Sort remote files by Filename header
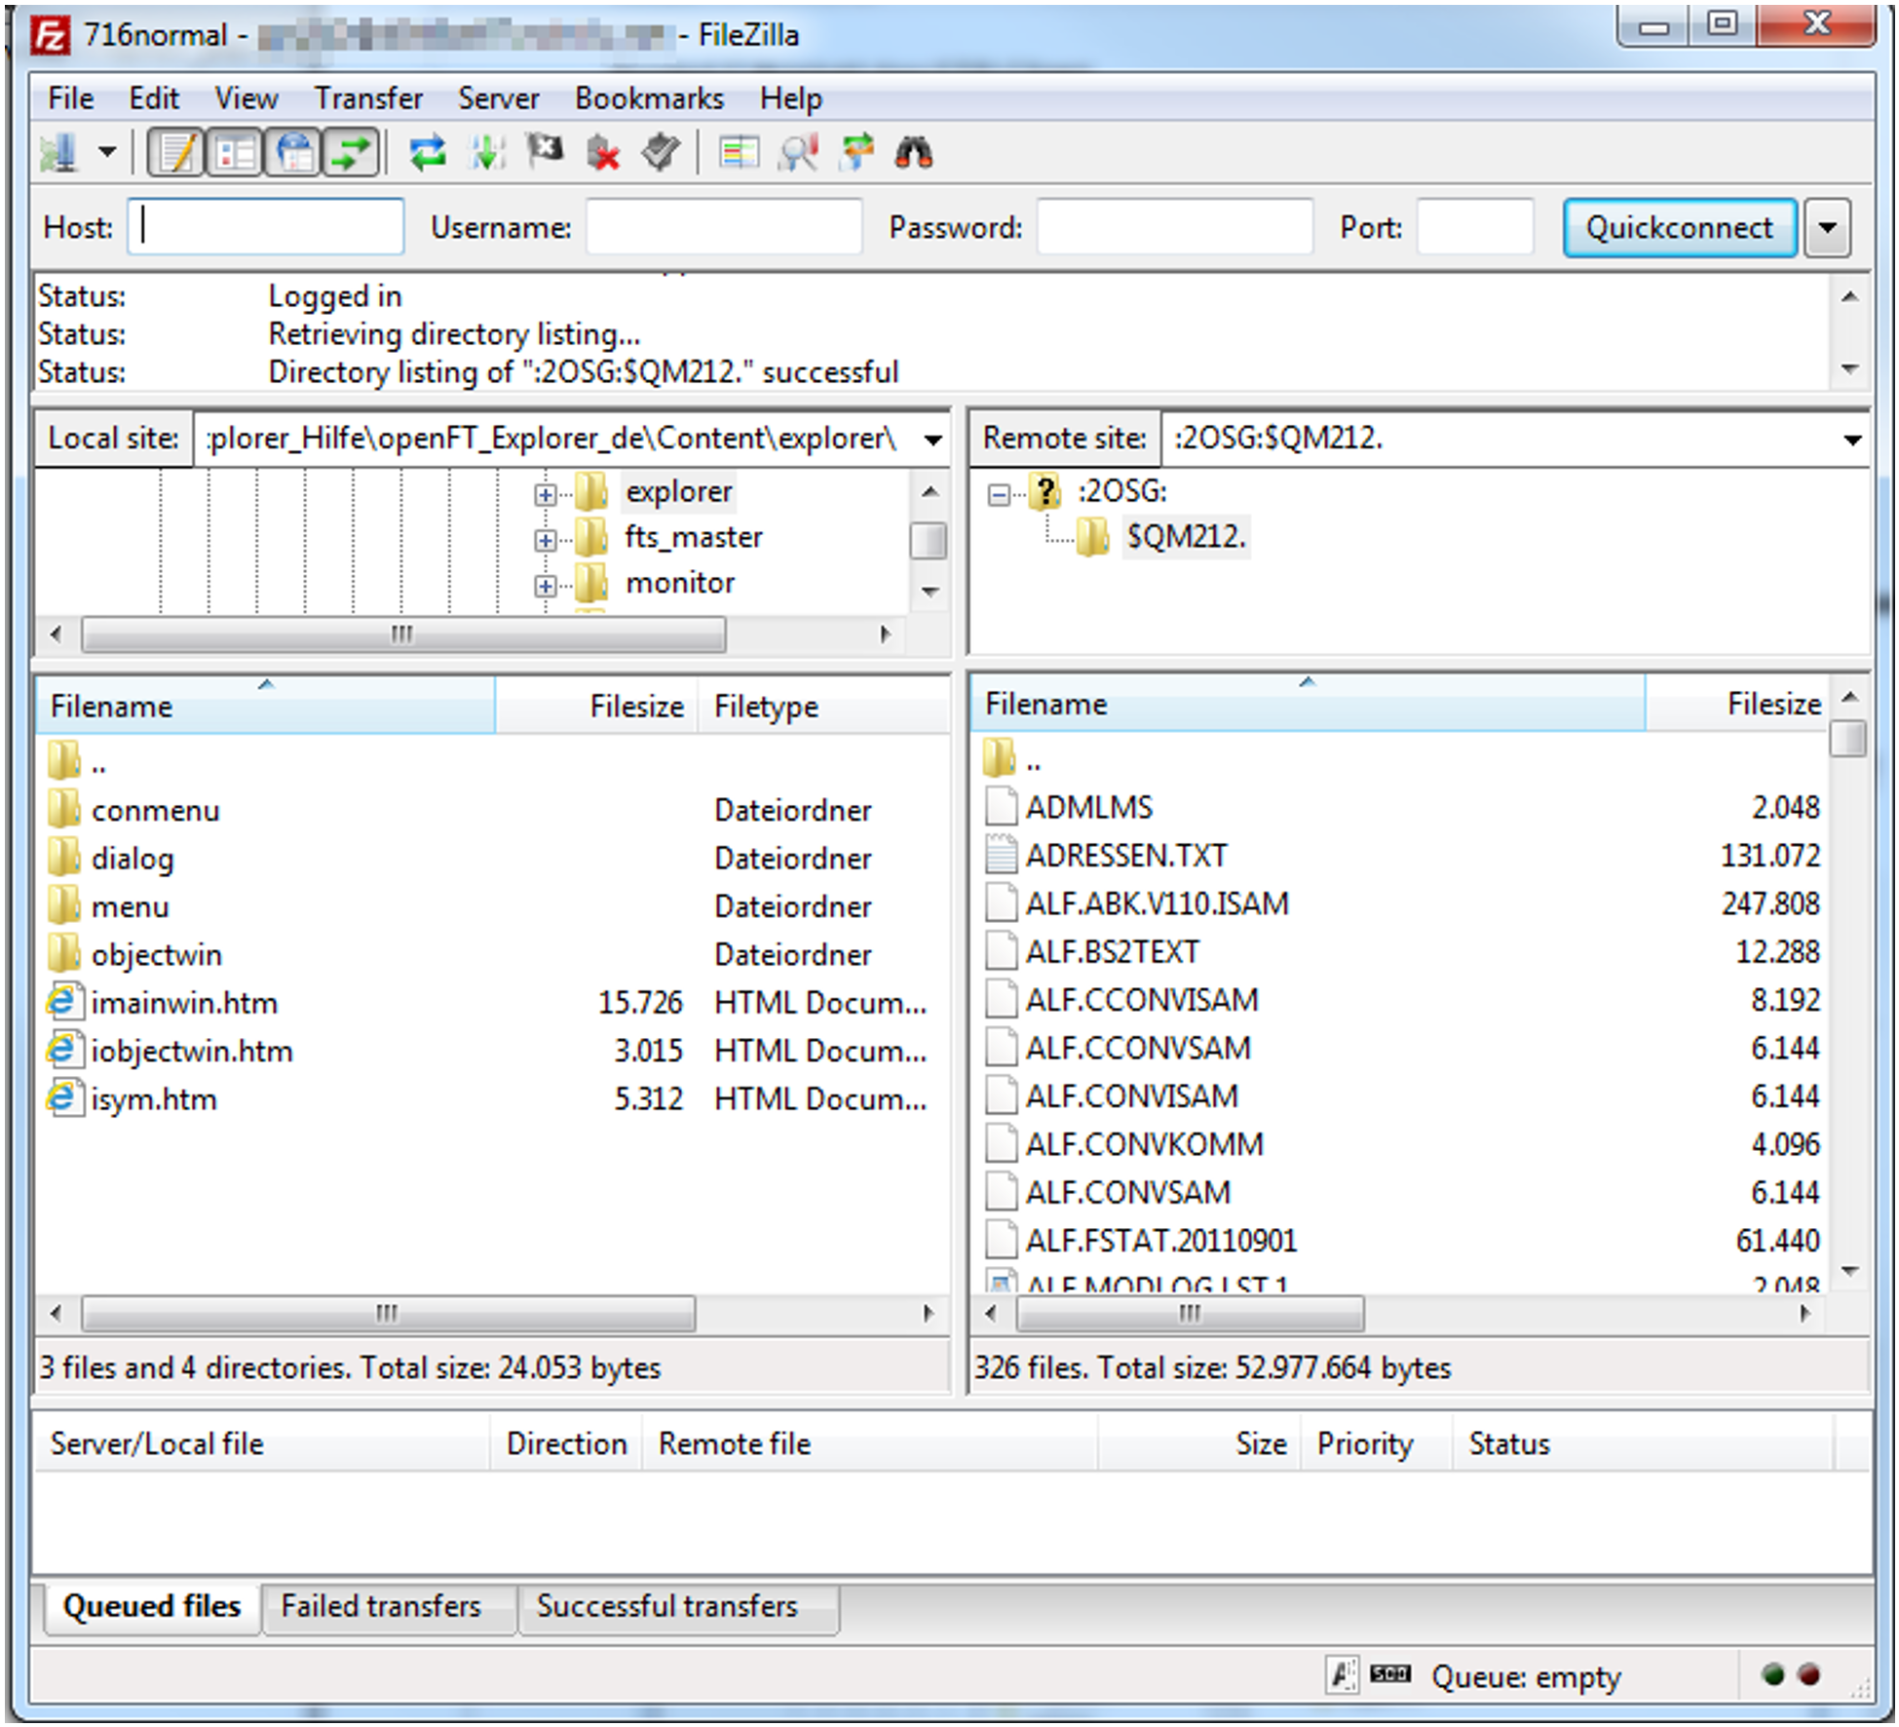Viewport: 1899px width, 1727px height. point(1308,704)
